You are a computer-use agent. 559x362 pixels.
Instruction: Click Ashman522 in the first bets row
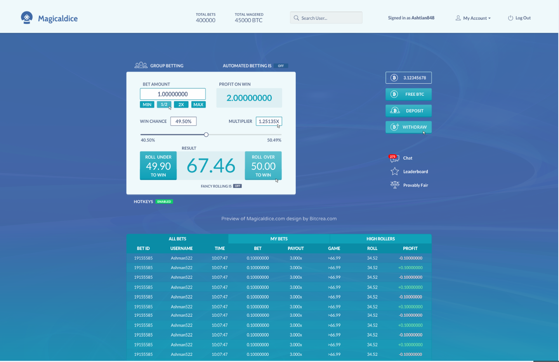[x=182, y=258]
